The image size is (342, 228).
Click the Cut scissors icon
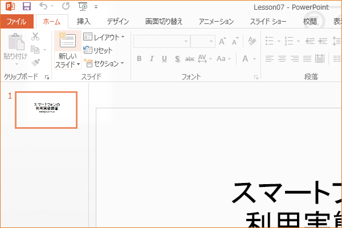click(x=35, y=36)
